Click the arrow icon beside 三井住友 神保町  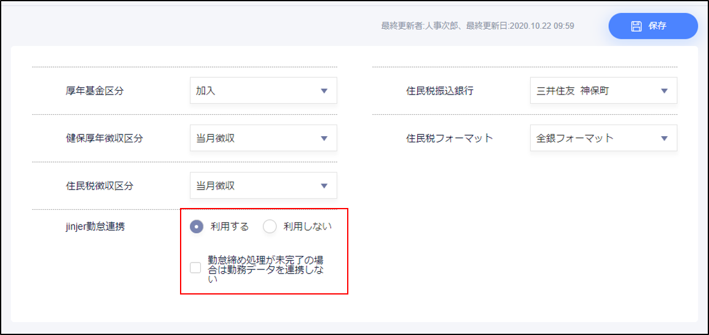click(x=664, y=91)
